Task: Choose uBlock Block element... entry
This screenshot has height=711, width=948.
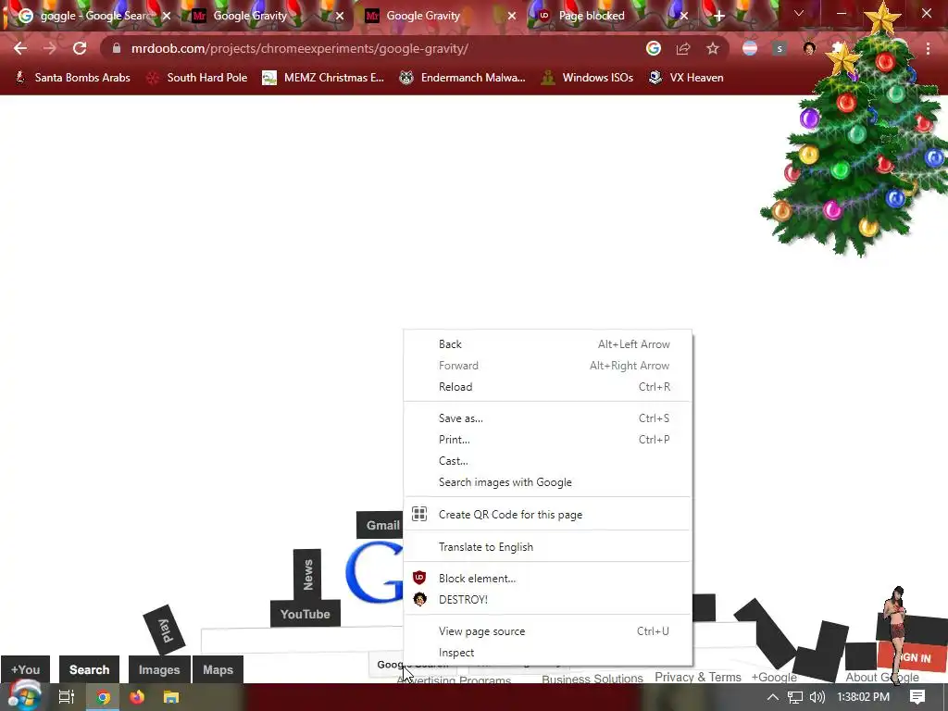Action: (x=547, y=579)
